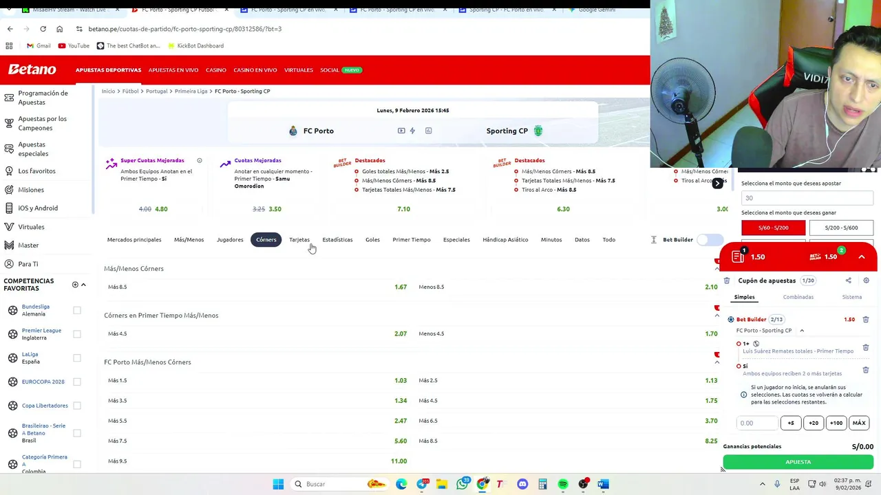Open Apuestas en Vivo in the top menu
Viewport: 881px width, 495px height.
point(173,70)
